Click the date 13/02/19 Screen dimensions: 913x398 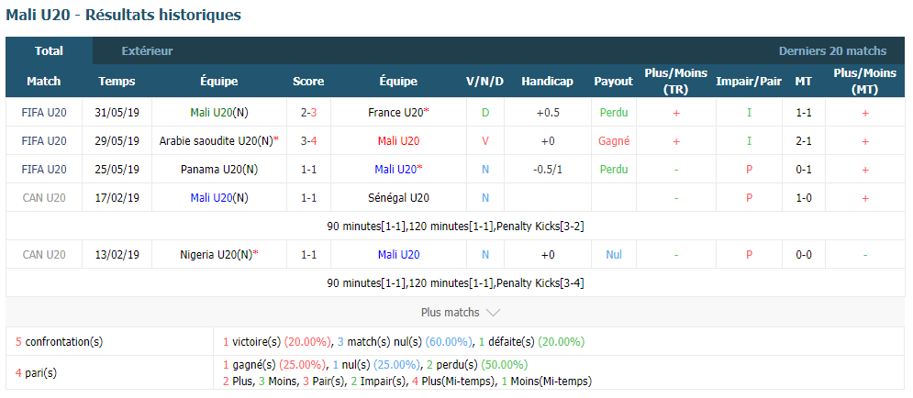point(117,255)
